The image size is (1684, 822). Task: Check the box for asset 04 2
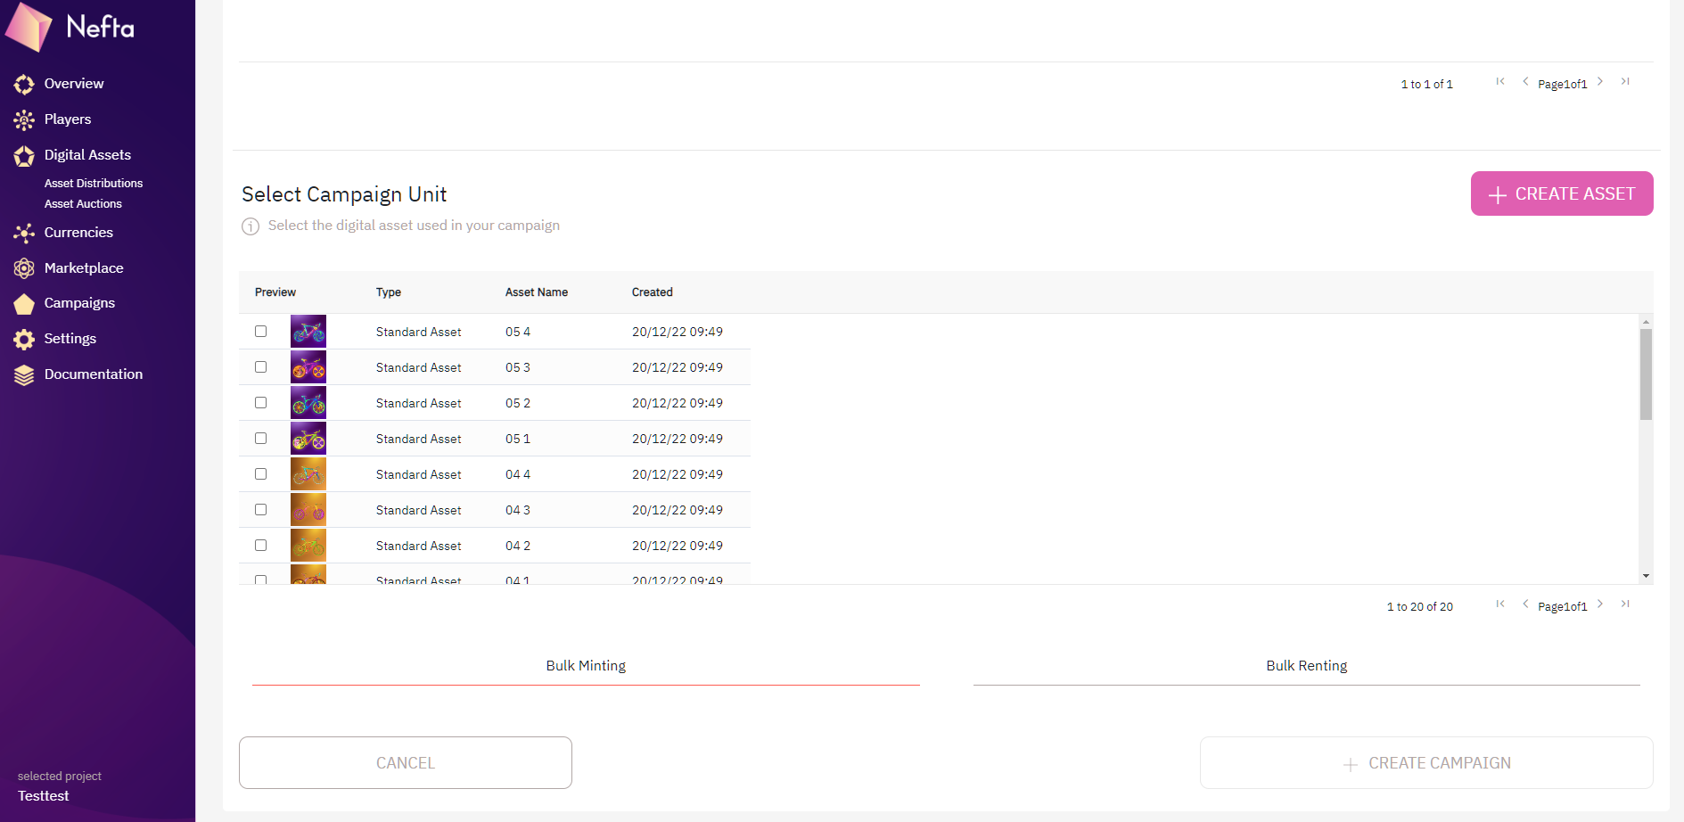260,545
